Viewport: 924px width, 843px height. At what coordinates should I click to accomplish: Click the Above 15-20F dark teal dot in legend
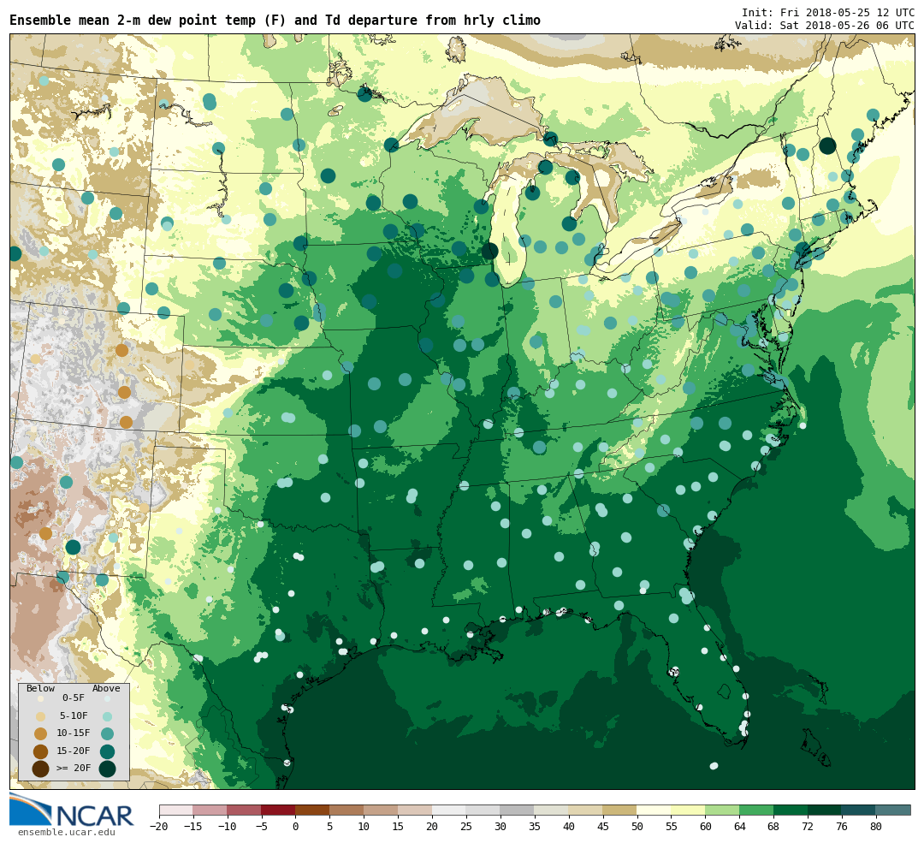click(107, 751)
